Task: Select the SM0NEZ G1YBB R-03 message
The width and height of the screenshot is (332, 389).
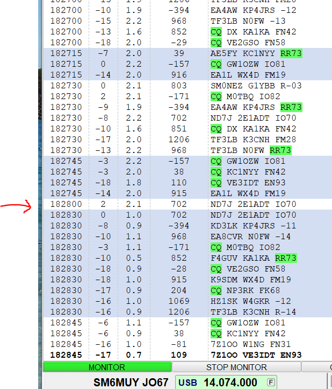Action: coord(256,86)
